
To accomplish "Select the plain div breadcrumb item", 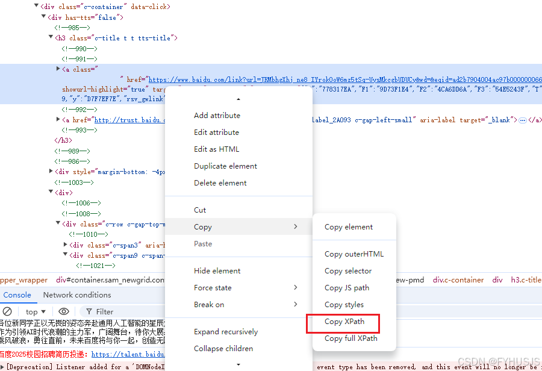I will click(497, 280).
